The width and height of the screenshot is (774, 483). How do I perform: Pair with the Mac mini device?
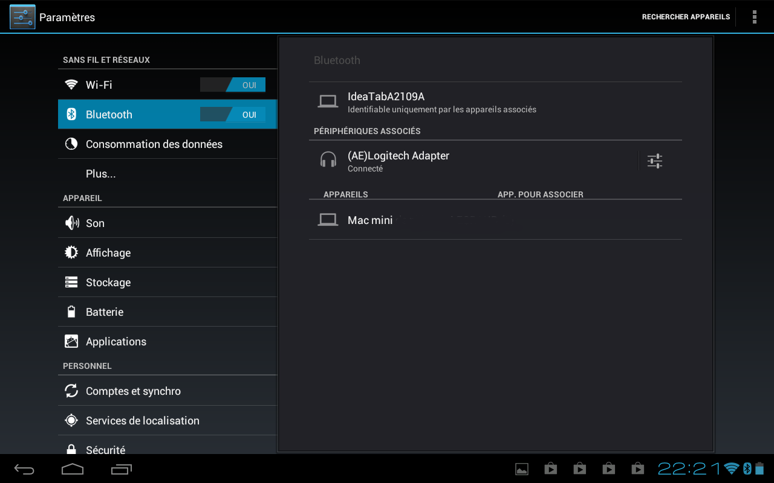pyautogui.click(x=495, y=220)
